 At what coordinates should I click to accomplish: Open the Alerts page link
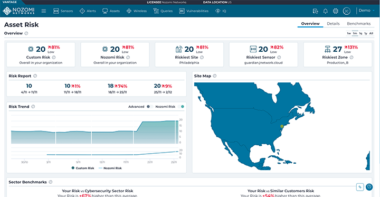pos(88,11)
